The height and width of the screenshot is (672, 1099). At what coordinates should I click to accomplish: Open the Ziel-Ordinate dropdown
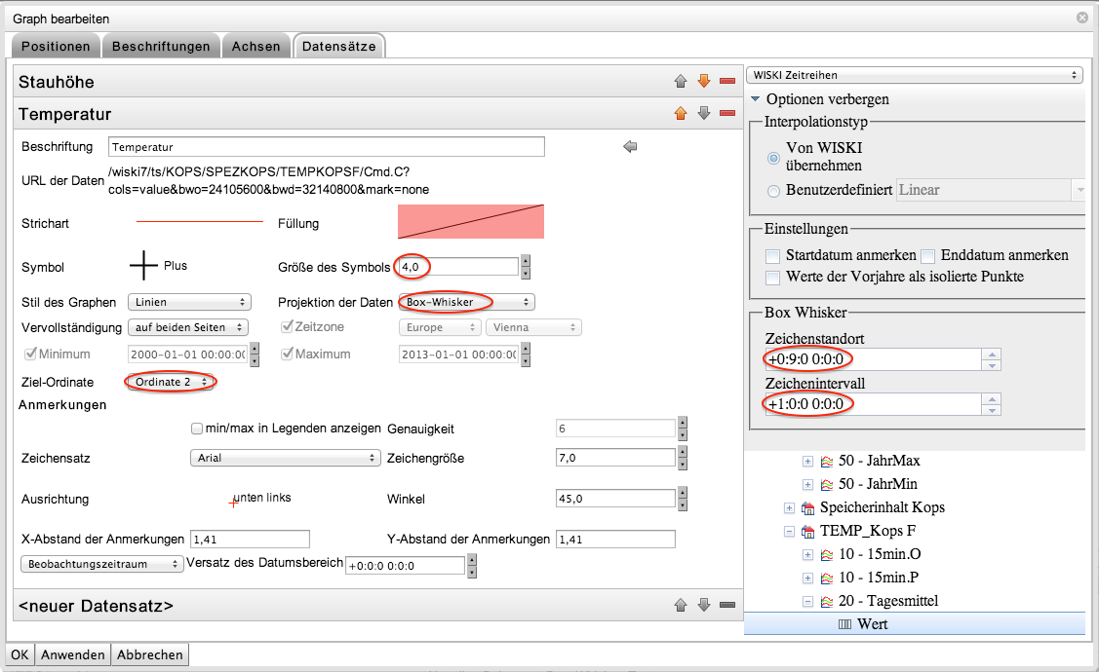point(171,382)
